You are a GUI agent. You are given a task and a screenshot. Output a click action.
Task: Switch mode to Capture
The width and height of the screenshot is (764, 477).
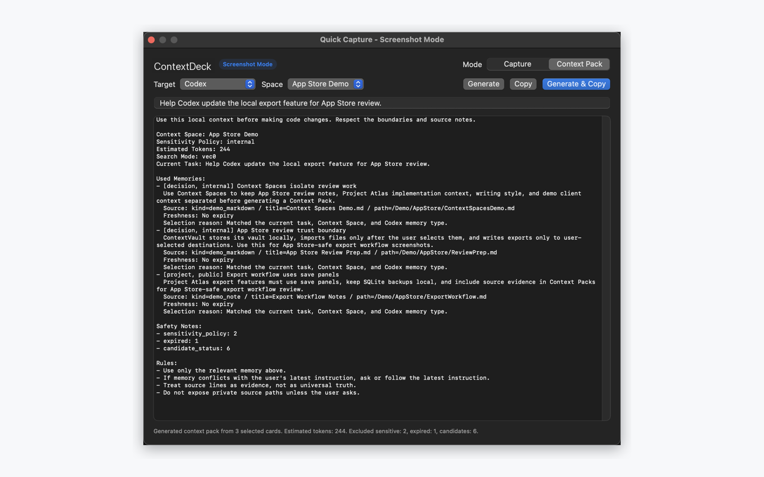point(517,64)
